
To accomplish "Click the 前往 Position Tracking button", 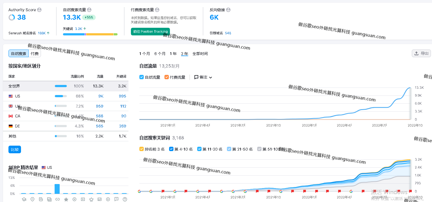I will coord(150,32).
